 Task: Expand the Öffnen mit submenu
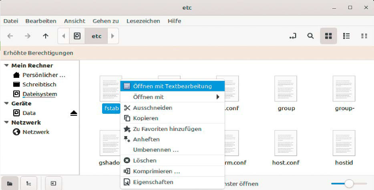point(173,97)
